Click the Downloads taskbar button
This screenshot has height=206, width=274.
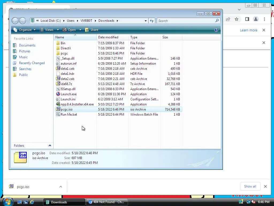pyautogui.click(x=64, y=202)
